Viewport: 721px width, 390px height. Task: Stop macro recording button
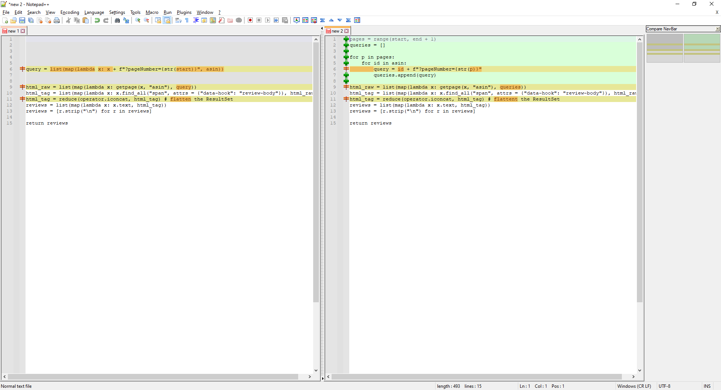click(259, 20)
